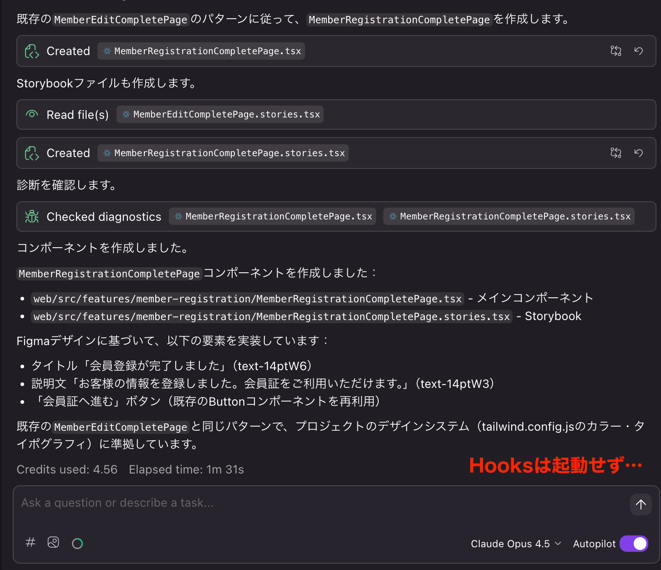Click revert icon beside MemberRegistrationCompletePage.tsx
The image size is (661, 570).
coord(638,51)
